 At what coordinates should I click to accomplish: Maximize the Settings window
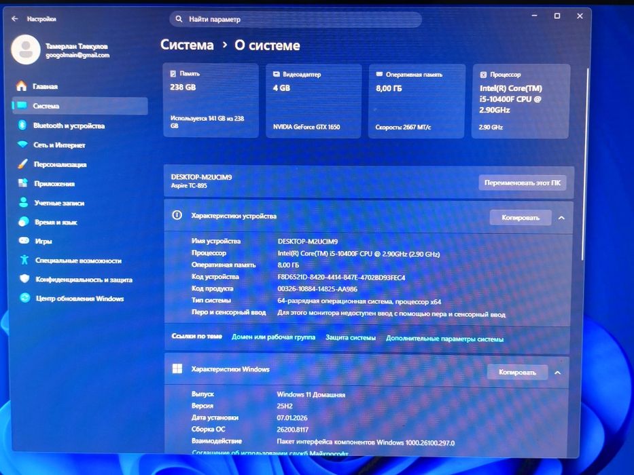point(557,16)
